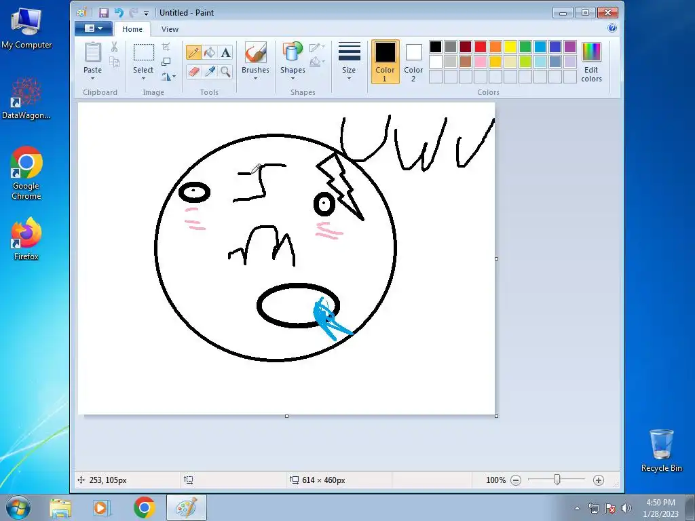Image resolution: width=695 pixels, height=521 pixels.
Task: Open the shape Fill dropdown
Action: tap(317, 62)
